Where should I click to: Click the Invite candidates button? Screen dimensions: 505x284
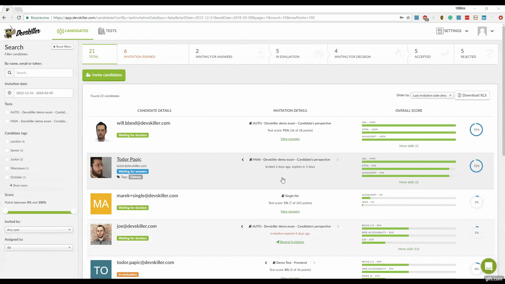pos(104,75)
